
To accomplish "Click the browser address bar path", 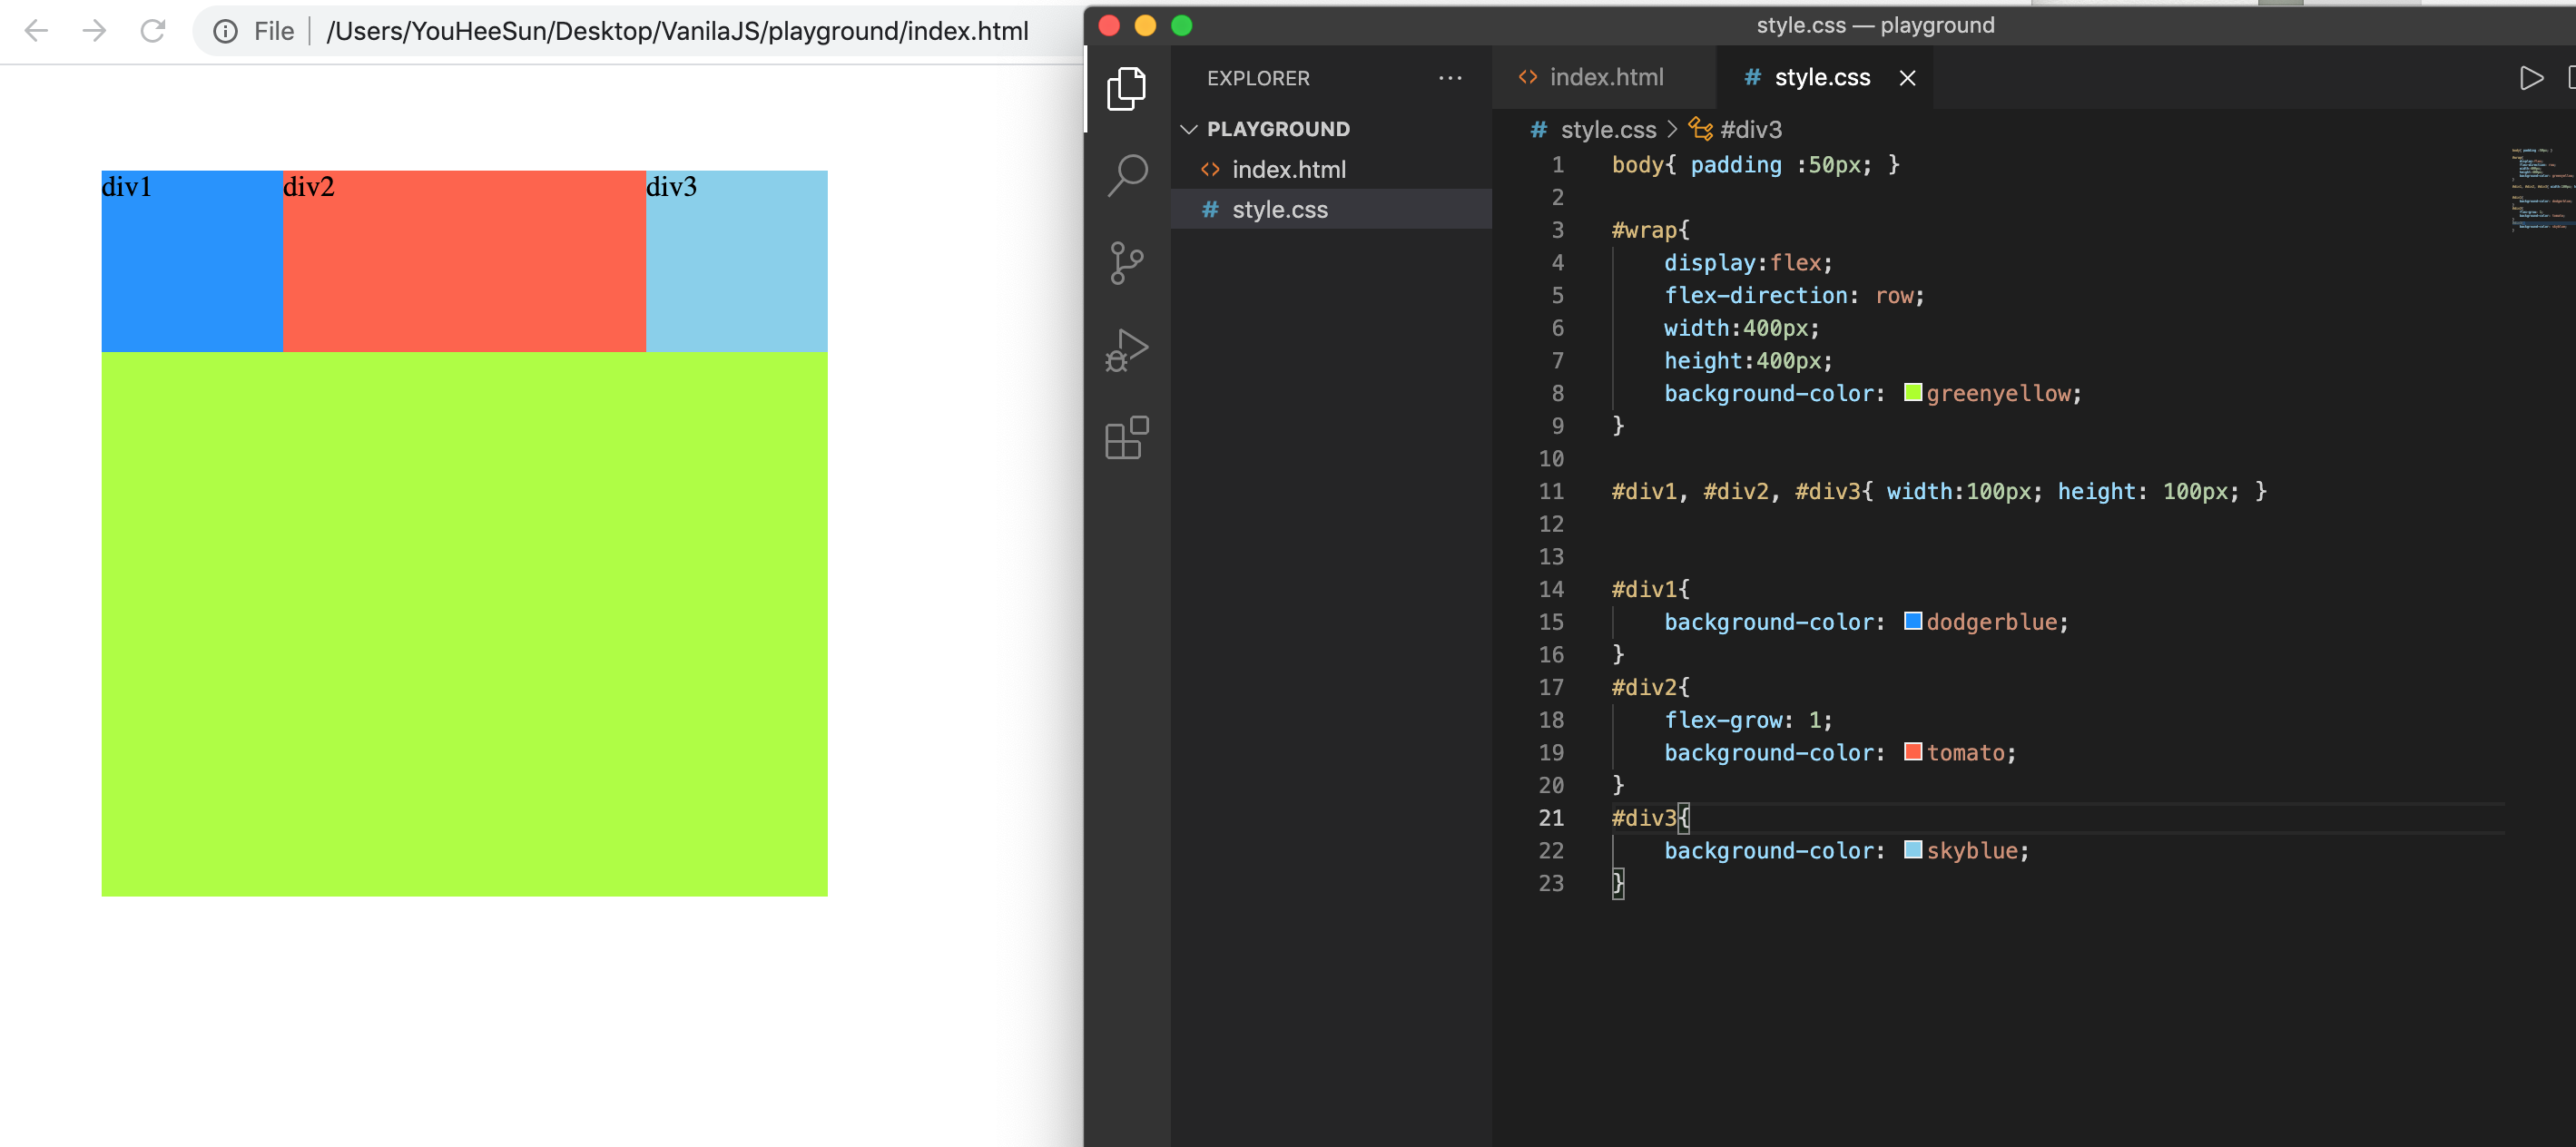I will [677, 31].
